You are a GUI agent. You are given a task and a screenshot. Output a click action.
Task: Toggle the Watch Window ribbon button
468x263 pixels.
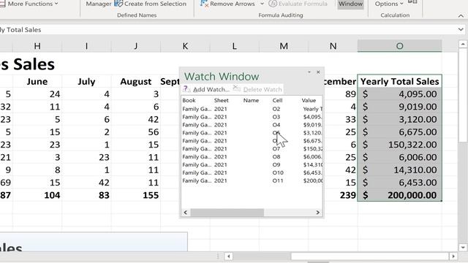coord(351,4)
